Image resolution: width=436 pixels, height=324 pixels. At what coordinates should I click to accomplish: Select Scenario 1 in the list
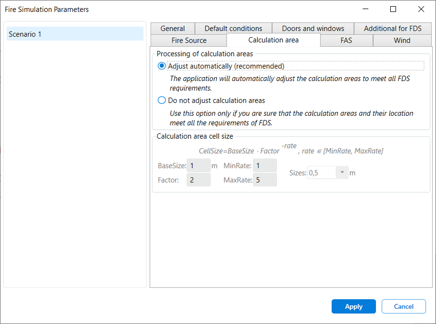click(74, 33)
